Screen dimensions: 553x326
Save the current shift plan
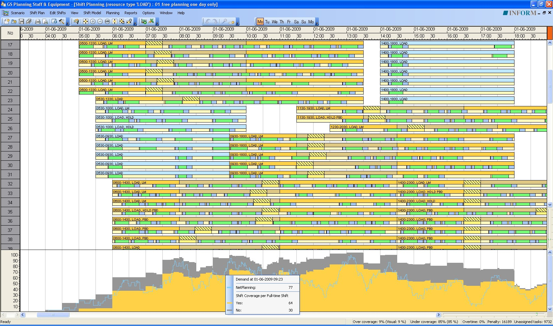pyautogui.click(x=22, y=22)
